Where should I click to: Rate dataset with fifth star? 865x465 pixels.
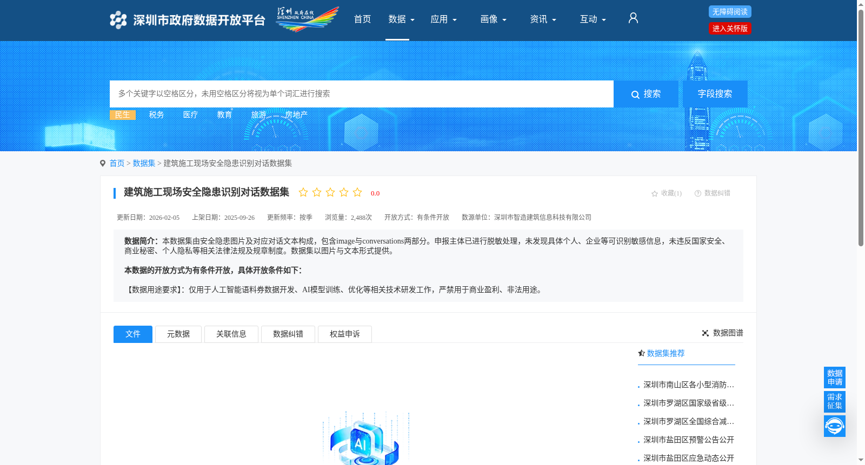coord(357,192)
